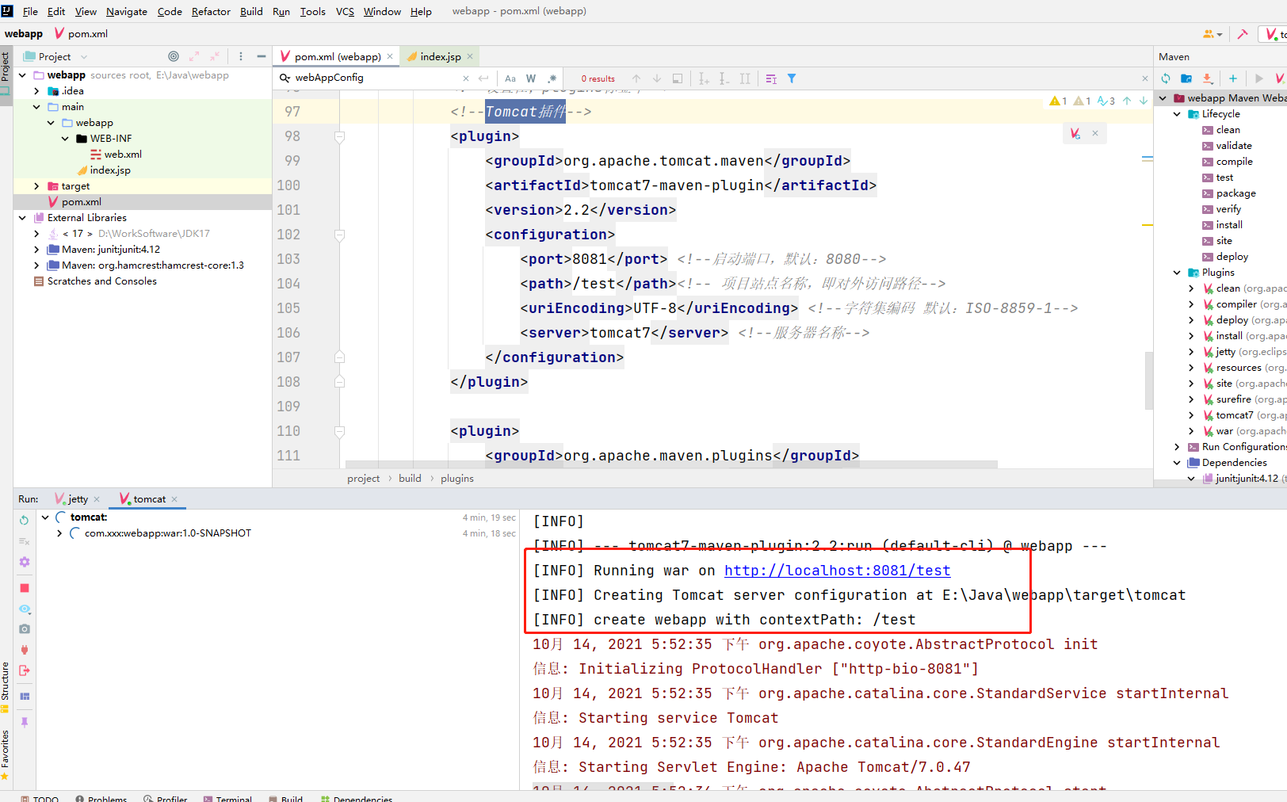Pin the current Run tab
The image size is (1287, 802).
(25, 722)
